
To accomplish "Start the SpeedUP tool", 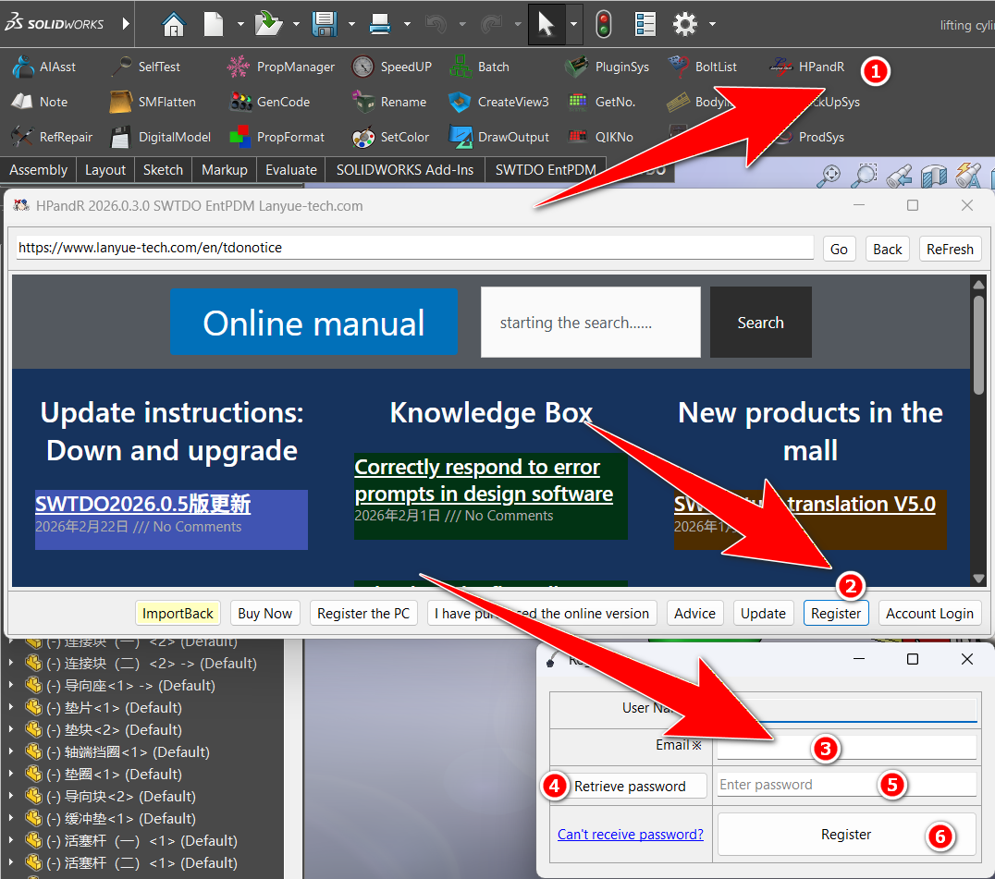I will click(x=391, y=67).
